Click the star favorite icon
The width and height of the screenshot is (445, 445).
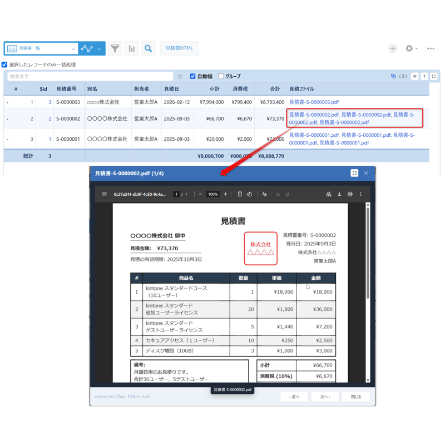pyautogui.click(x=180, y=76)
